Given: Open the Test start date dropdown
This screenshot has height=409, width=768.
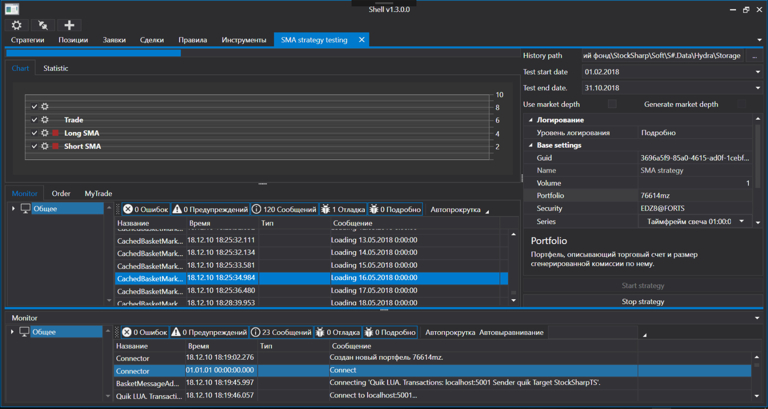Looking at the screenshot, I should (x=758, y=72).
